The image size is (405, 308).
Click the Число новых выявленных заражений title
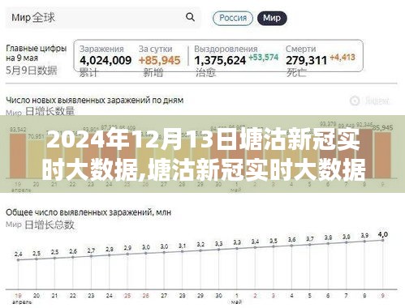tap(95, 101)
